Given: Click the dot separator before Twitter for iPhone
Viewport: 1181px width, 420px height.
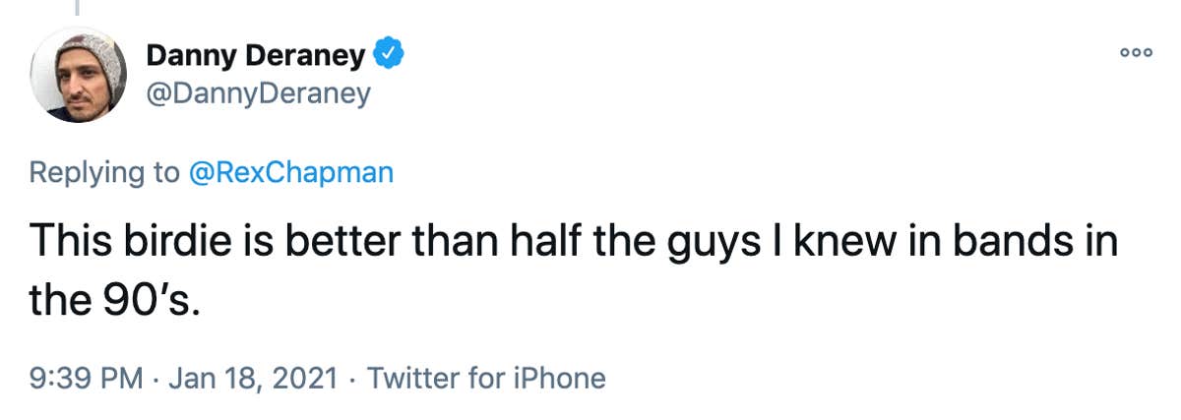Looking at the screenshot, I should tap(353, 378).
